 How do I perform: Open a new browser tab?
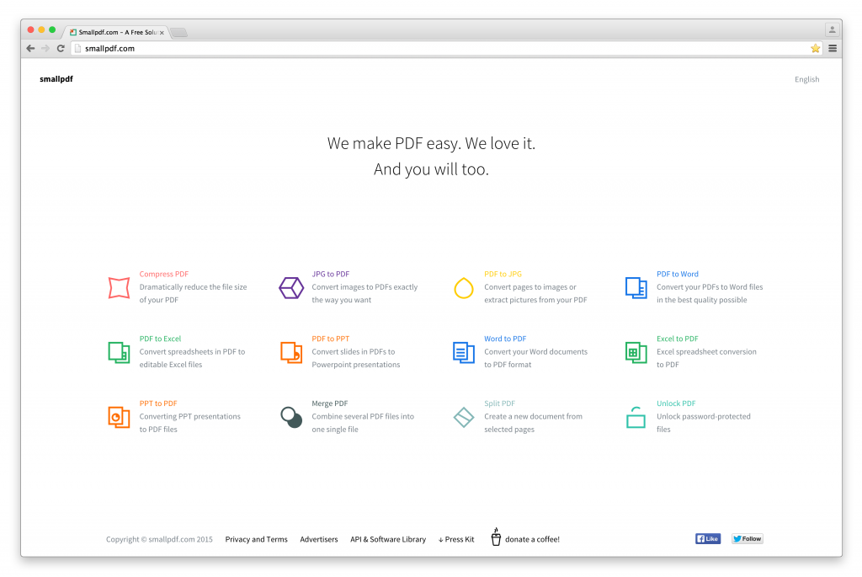coord(179,33)
